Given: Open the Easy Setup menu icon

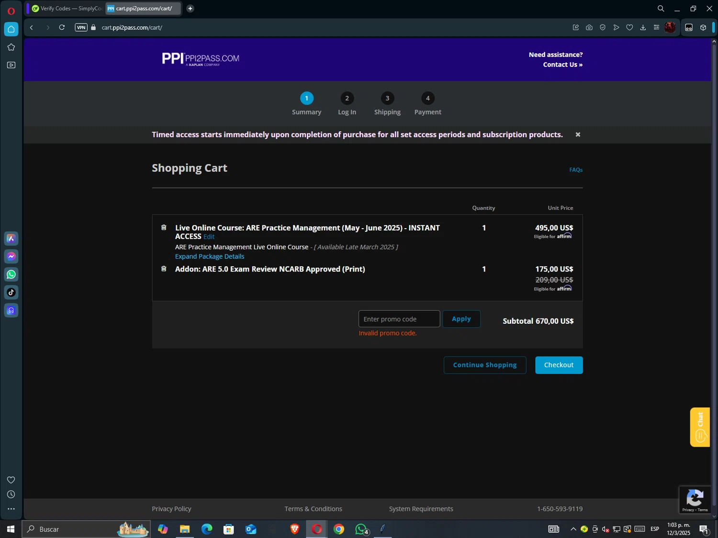Looking at the screenshot, I should tap(656, 27).
